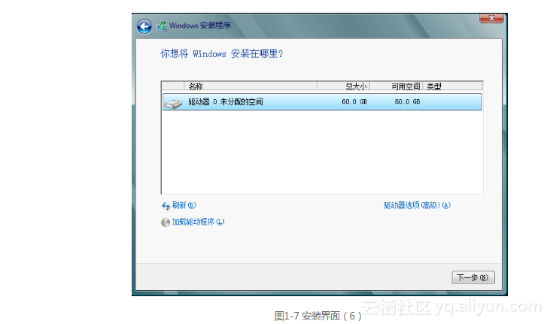The width and height of the screenshot is (550, 324).
Task: Click the 下一步(N) next button
Action: tap(473, 277)
